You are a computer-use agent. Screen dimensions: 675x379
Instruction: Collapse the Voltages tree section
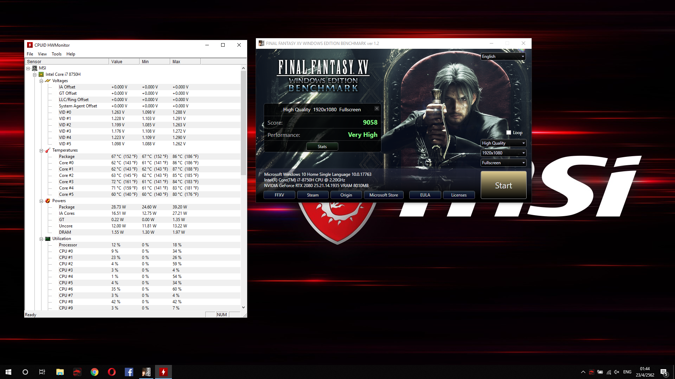pos(41,81)
